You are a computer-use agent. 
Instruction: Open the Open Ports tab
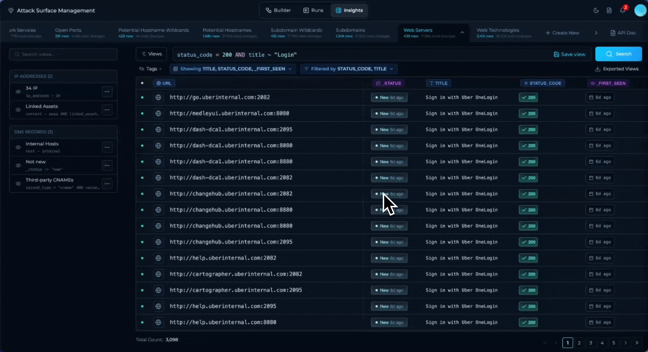pos(80,33)
